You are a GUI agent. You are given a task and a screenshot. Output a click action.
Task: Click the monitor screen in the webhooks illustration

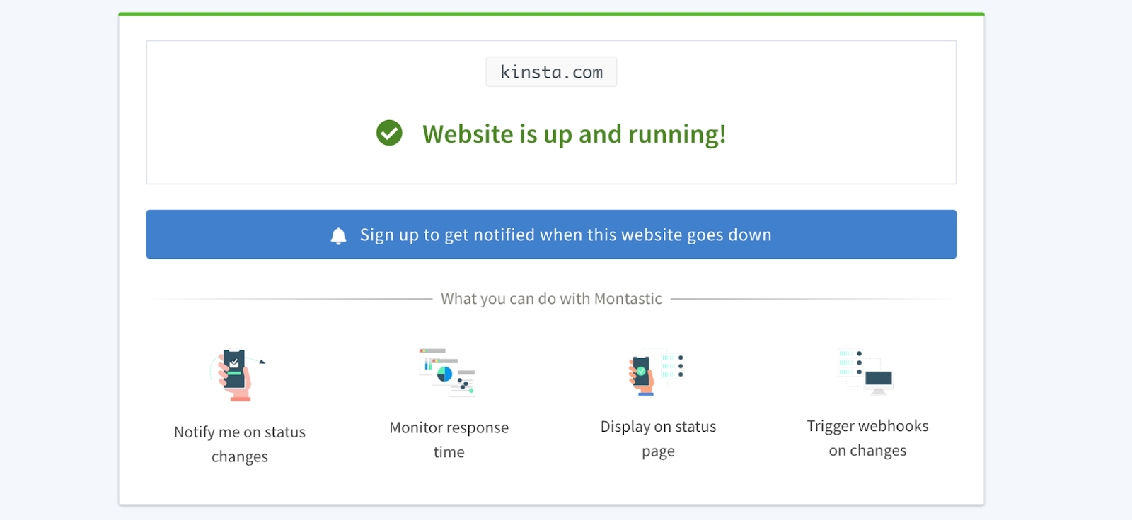click(879, 378)
